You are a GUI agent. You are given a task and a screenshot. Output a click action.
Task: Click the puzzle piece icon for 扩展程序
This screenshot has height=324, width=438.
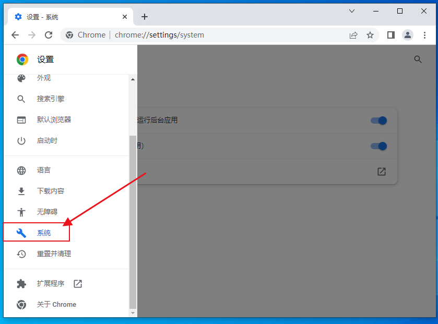pyautogui.click(x=21, y=284)
